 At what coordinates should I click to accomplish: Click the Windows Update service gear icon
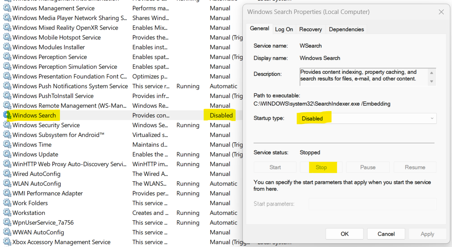coord(7,154)
